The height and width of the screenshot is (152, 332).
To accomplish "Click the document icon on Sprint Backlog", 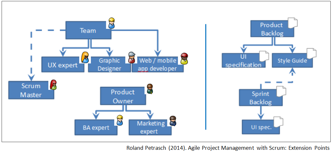I will coord(282,91).
